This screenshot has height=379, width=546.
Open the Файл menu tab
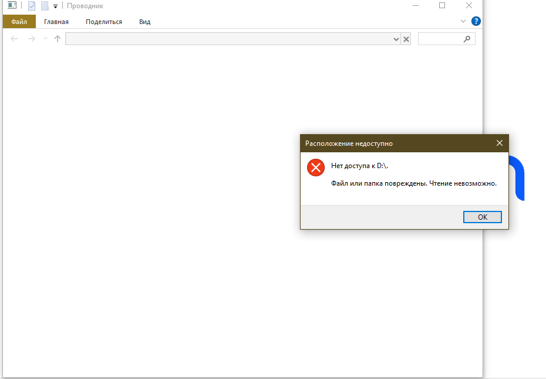tap(19, 22)
